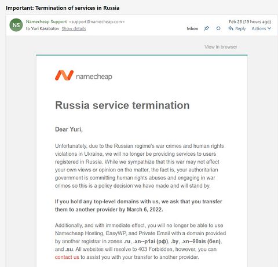Click the Actions chevron arrow

coord(269,28)
